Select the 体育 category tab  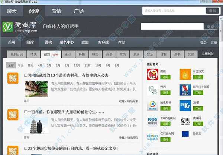(x=164, y=54)
